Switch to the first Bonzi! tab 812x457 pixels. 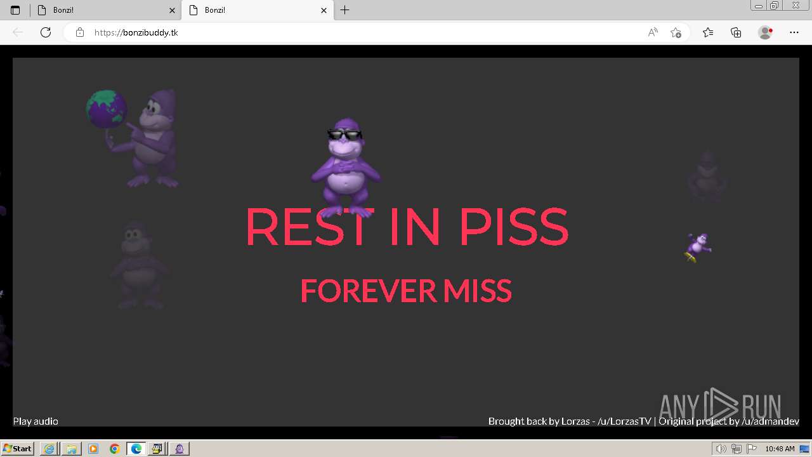pos(105,10)
